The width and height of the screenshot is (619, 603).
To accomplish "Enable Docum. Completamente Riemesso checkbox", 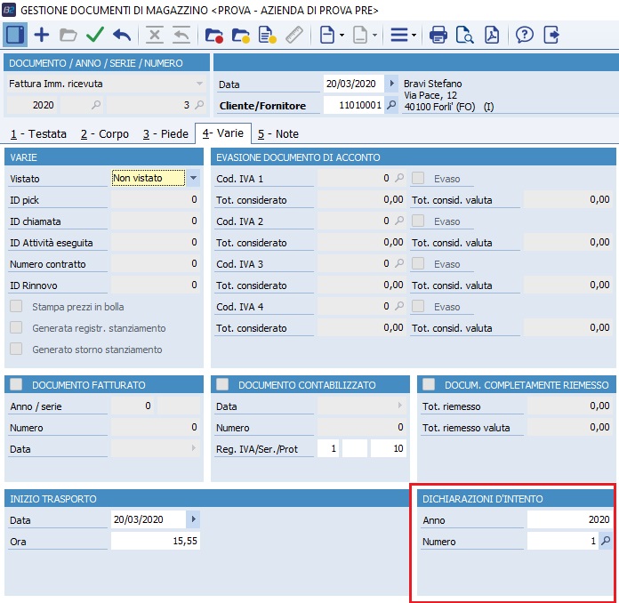I will click(x=429, y=384).
